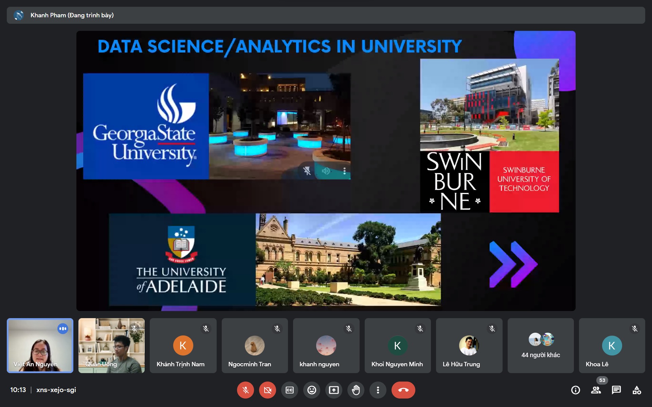Click the 53 participant count badge
The height and width of the screenshot is (407, 652).
[602, 380]
